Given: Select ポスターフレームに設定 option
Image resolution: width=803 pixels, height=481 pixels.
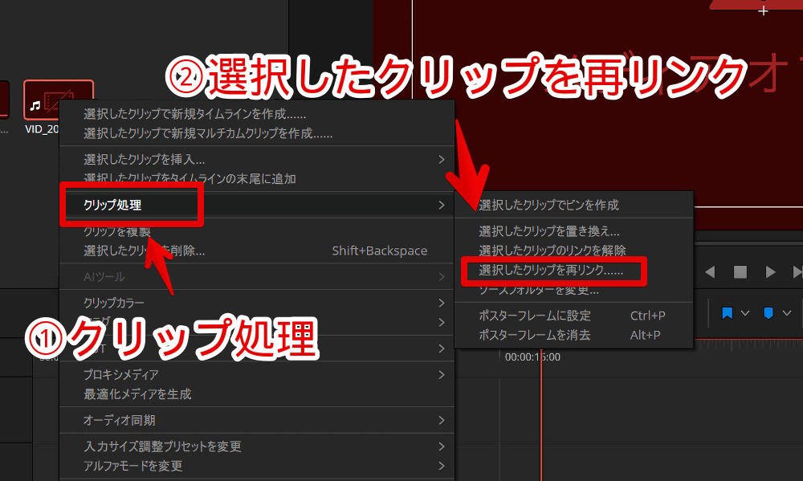Looking at the screenshot, I should 535,316.
